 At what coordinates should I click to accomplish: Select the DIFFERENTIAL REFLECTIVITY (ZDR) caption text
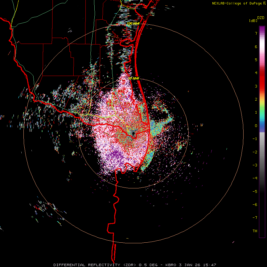95,265
